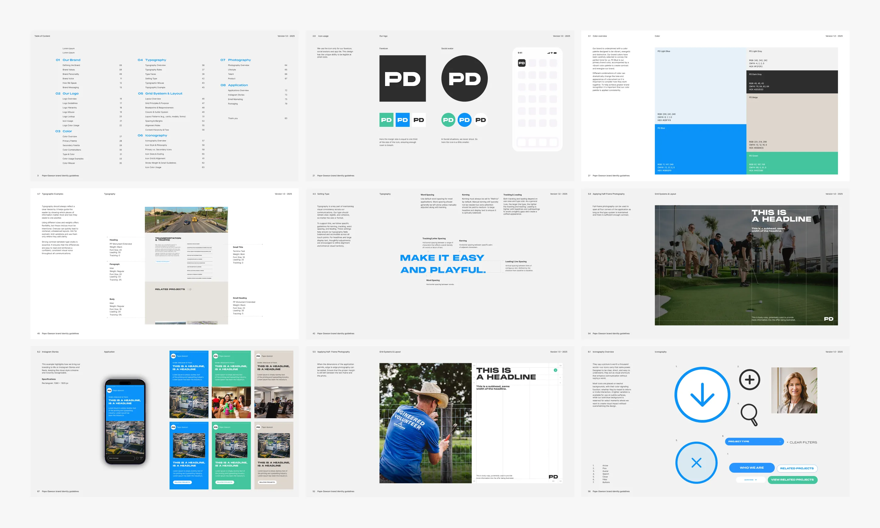Image resolution: width=880 pixels, height=528 pixels.
Task: Click the circular PD social avatar logo
Action: (x=464, y=79)
